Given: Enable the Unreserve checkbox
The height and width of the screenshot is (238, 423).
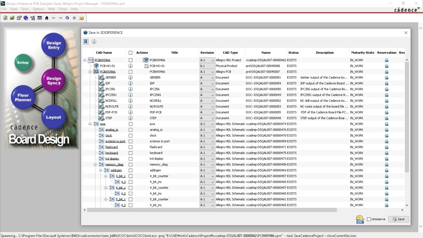Looking at the screenshot, I should [369, 219].
